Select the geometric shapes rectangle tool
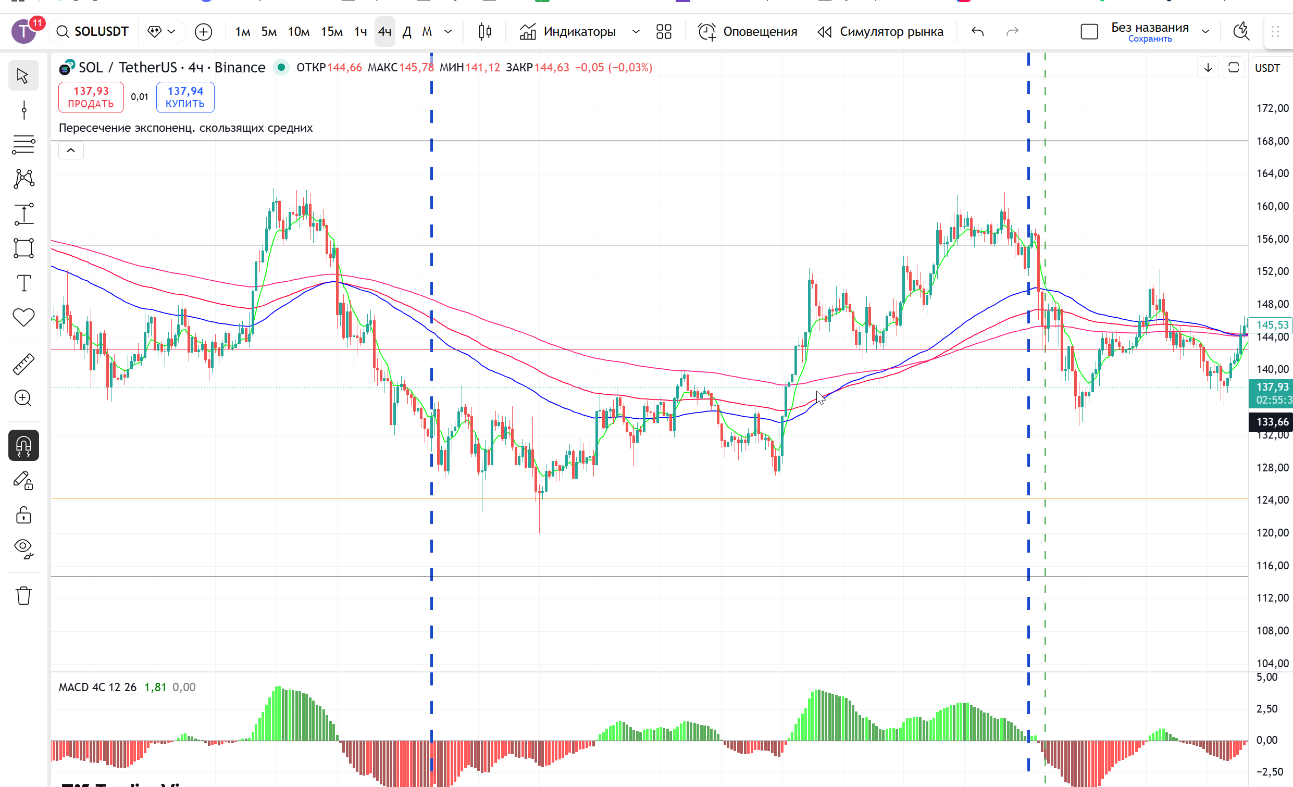The width and height of the screenshot is (1293, 787). coord(23,247)
